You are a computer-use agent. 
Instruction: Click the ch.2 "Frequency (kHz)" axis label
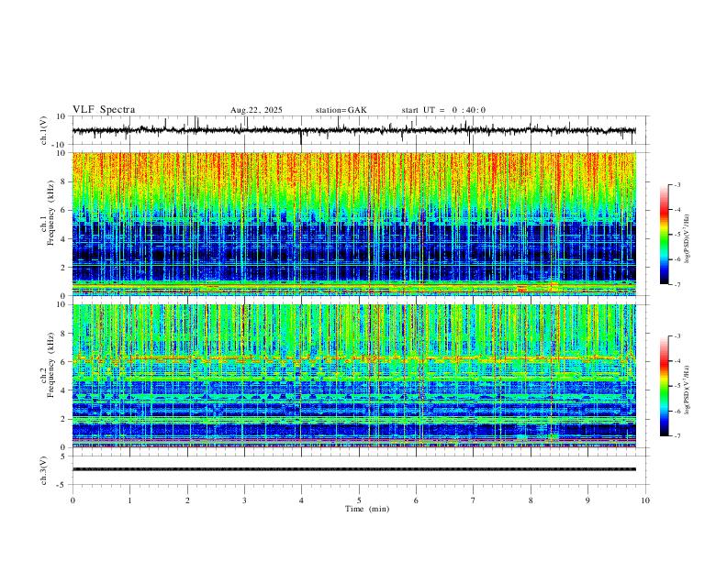50,365
